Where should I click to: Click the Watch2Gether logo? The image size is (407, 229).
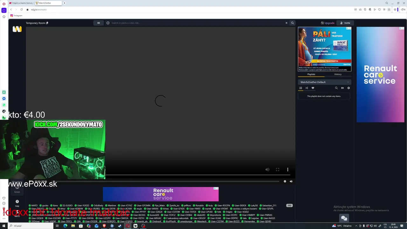click(x=17, y=29)
